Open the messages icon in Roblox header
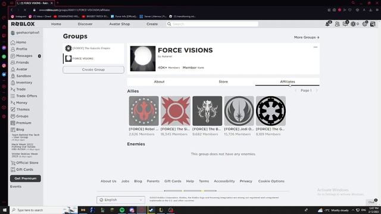 click(345, 24)
